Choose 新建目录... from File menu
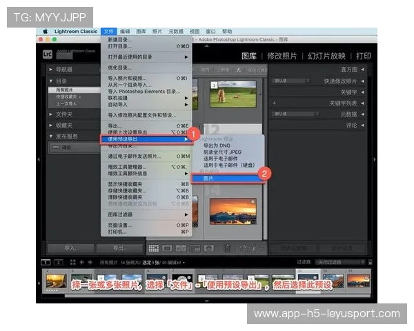The height and width of the screenshot is (331, 414). click(x=146, y=40)
